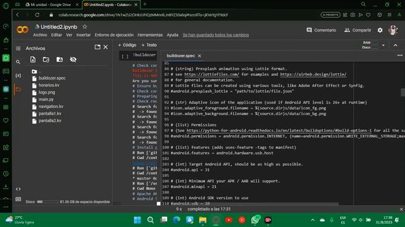Open the search and replace sidebar icon

tap(18, 62)
